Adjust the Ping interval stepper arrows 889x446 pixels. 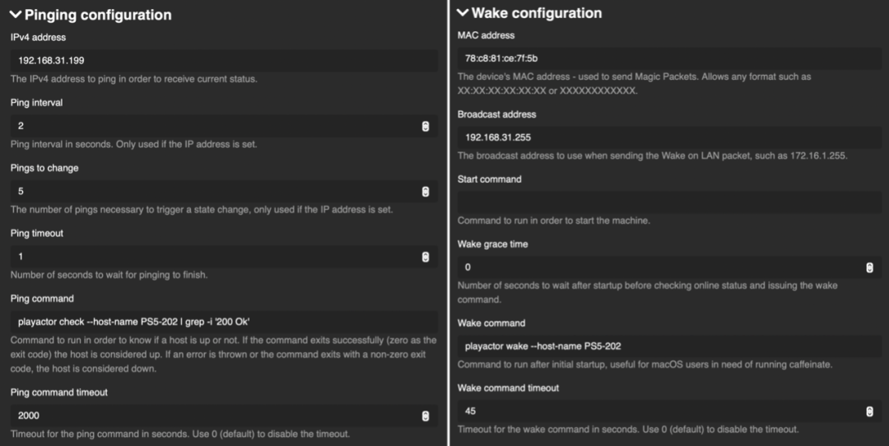click(x=425, y=126)
